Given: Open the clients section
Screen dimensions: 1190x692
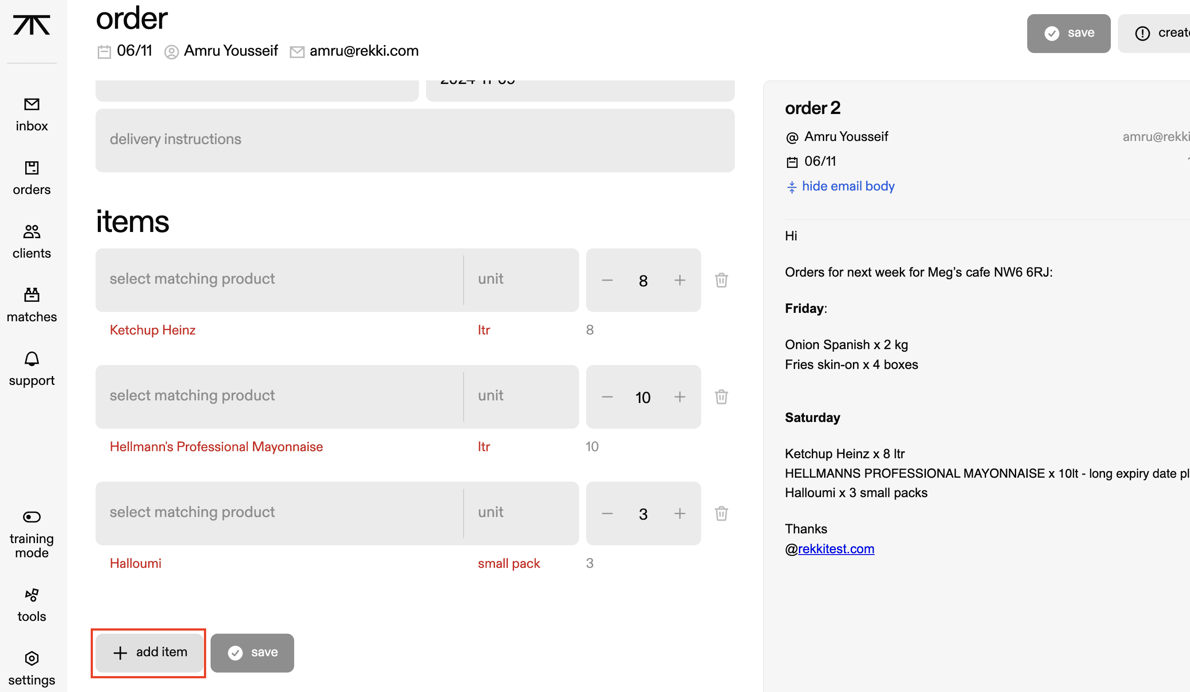Looking at the screenshot, I should click(x=32, y=242).
